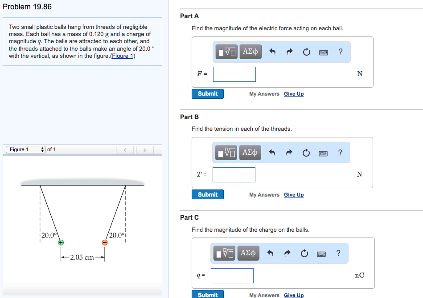423x298 pixels.
Task: Click the math template icon in Part B
Action: click(227, 153)
